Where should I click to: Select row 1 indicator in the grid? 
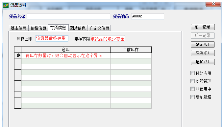[18, 55]
